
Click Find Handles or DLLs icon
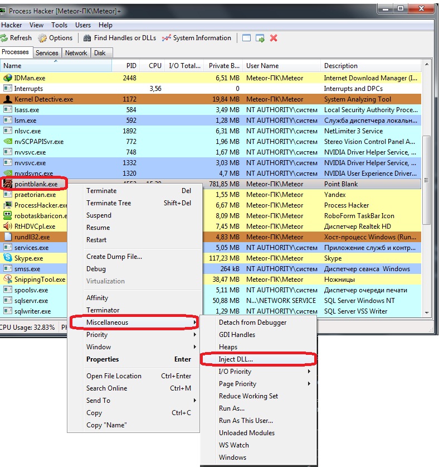87,38
